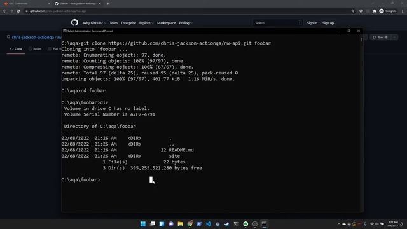Open Task View on the taskbar

click(x=153, y=224)
